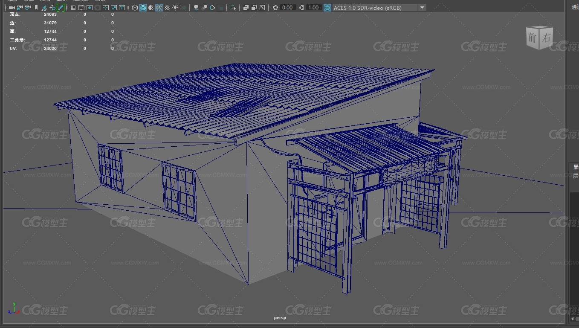Click the Bookmarks icon

point(36,8)
